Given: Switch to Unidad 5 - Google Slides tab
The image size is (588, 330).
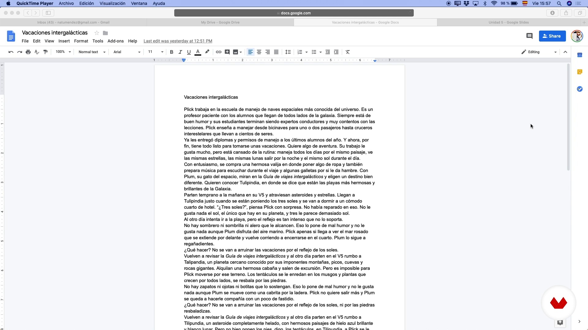Looking at the screenshot, I should click(509, 22).
